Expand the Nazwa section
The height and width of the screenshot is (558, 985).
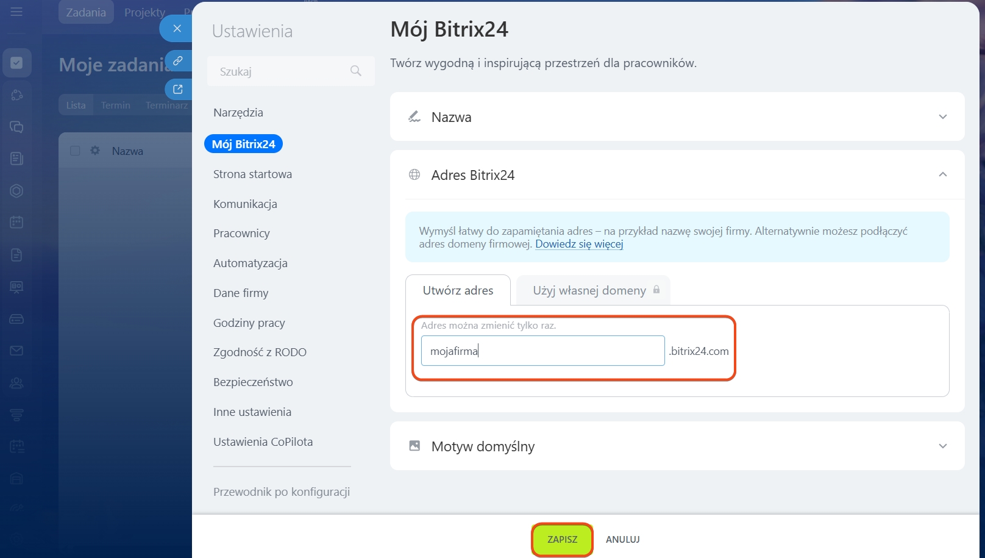coord(942,117)
